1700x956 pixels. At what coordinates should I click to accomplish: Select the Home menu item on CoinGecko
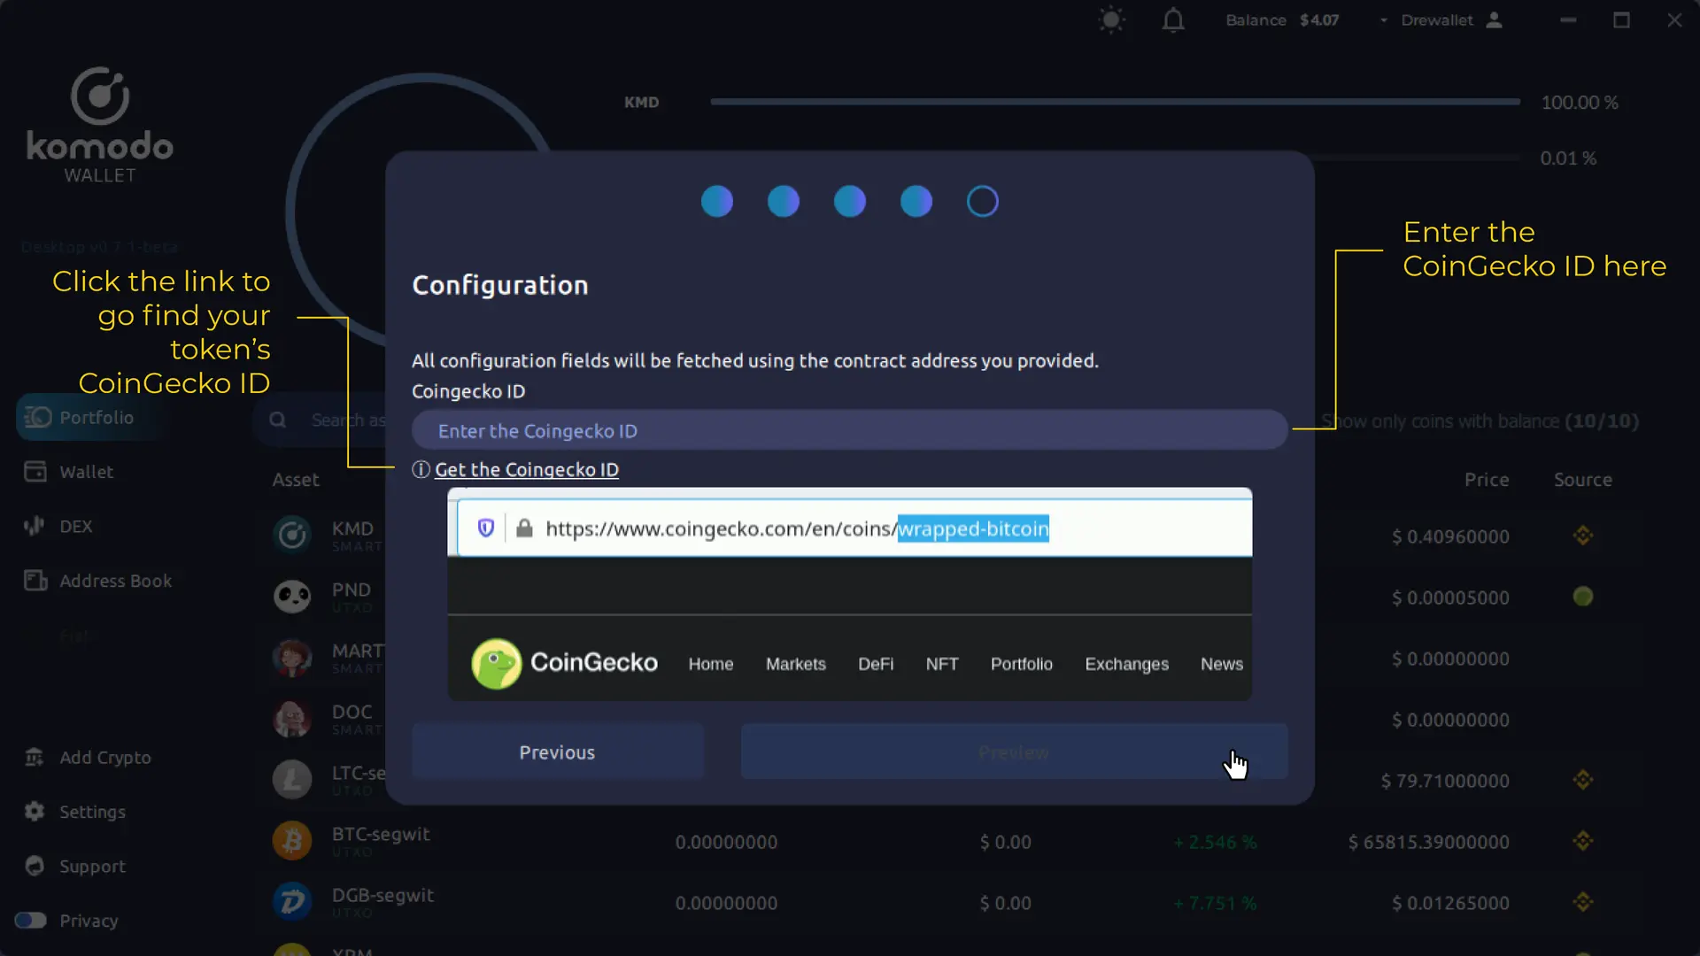click(710, 663)
